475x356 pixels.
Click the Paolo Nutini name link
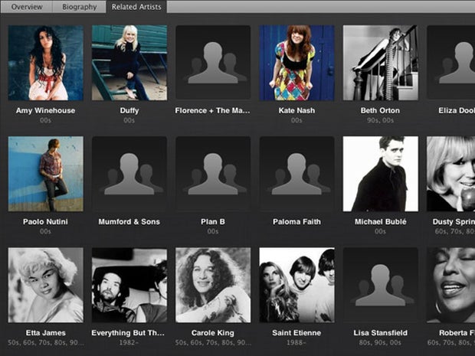pos(45,221)
